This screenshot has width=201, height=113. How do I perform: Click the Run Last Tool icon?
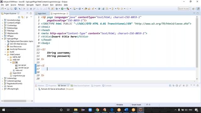click(68, 9)
